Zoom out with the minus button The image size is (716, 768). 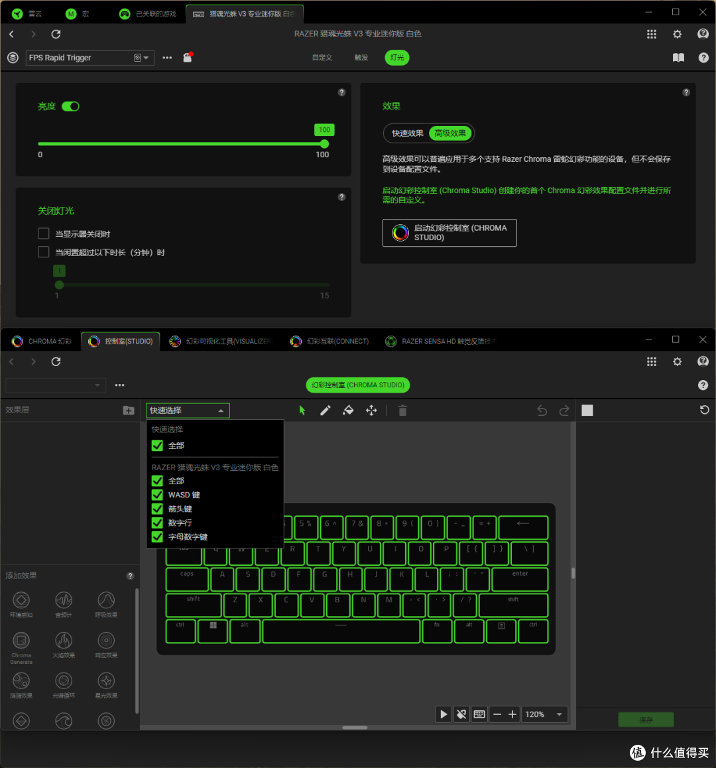(x=497, y=714)
